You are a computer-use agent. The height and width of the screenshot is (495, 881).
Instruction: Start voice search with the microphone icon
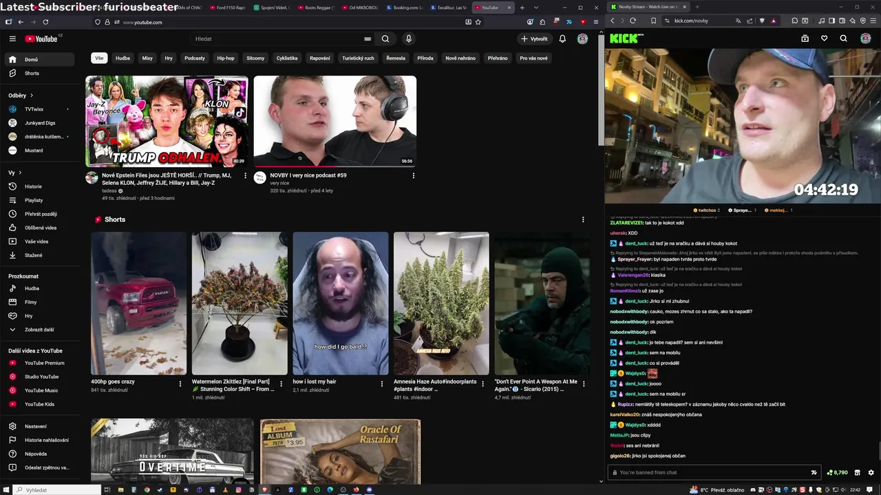(x=408, y=39)
